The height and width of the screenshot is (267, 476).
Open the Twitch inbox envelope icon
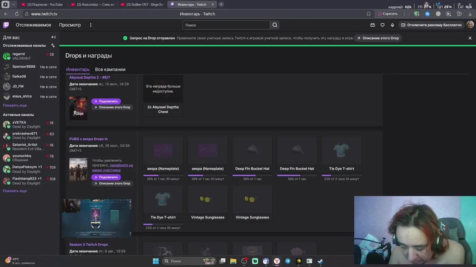tap(373, 25)
